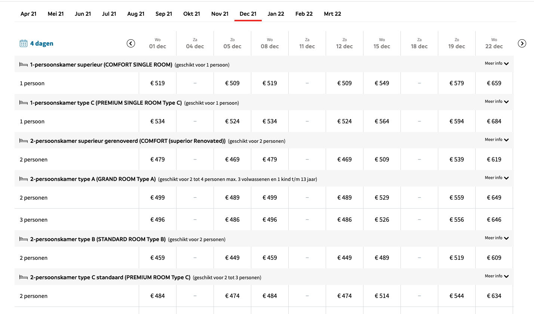Select the active Dec 21 month tab

(x=248, y=14)
